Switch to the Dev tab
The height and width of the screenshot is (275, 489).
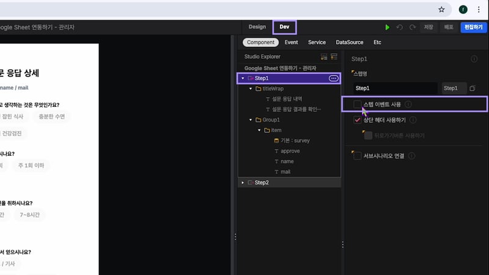click(284, 27)
